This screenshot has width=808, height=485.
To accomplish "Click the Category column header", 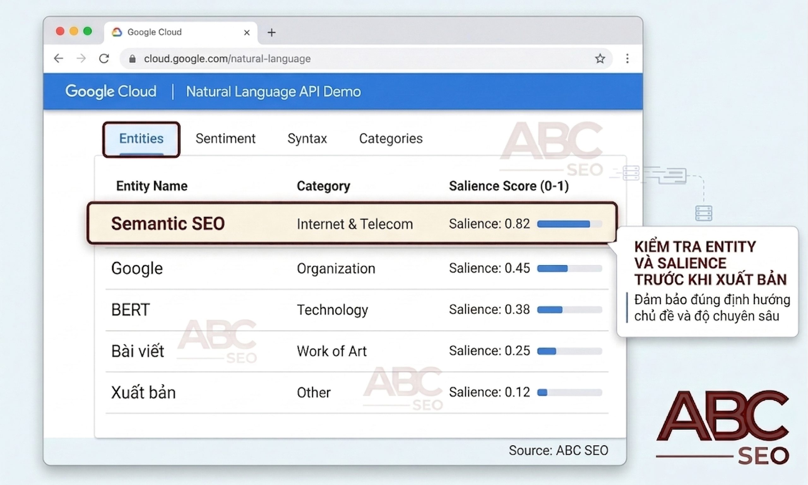I will (x=324, y=186).
